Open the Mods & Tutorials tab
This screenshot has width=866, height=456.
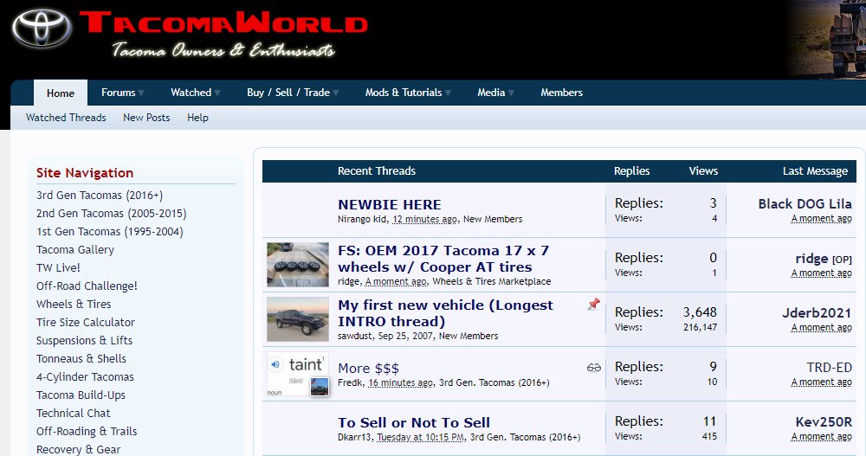[404, 93]
